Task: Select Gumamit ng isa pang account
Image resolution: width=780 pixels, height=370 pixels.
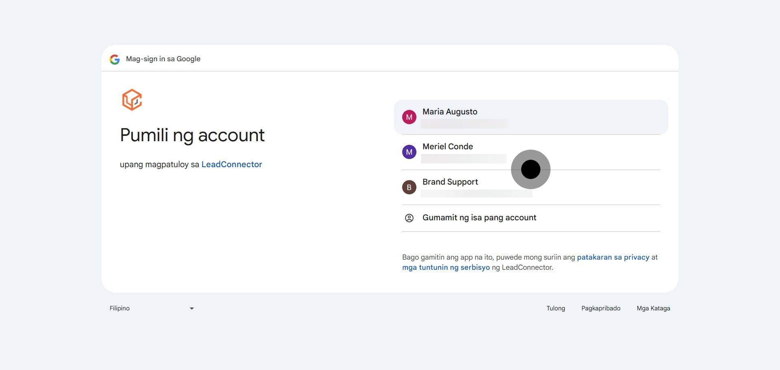Action: (531, 218)
